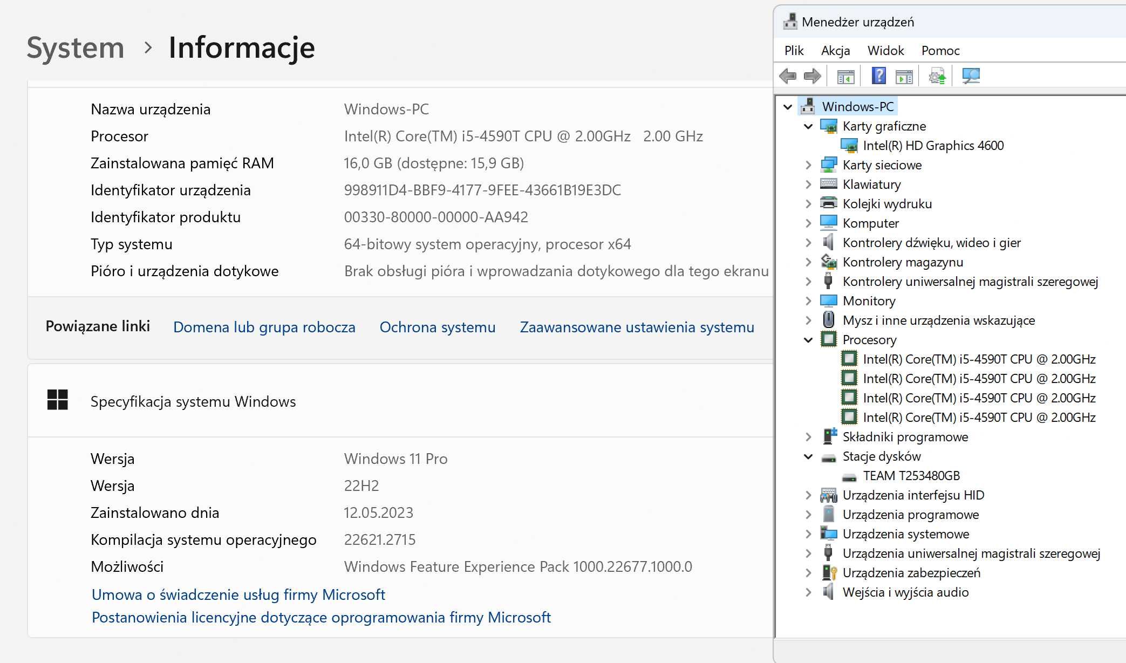Viewport: 1126px width, 663px height.
Task: Click the mouse icon for Mysz i inne urządzenia
Action: coord(829,320)
